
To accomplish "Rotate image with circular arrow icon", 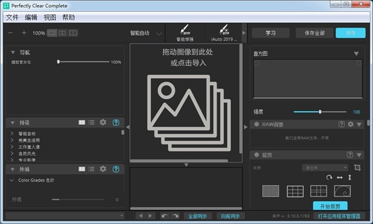I will tap(329, 177).
